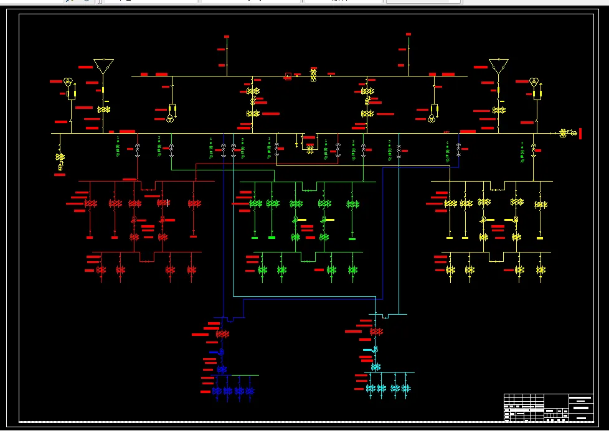This screenshot has width=609, height=431.
Task: Pick the right-hand yellow triangular antenna symbol
Action: click(499, 66)
